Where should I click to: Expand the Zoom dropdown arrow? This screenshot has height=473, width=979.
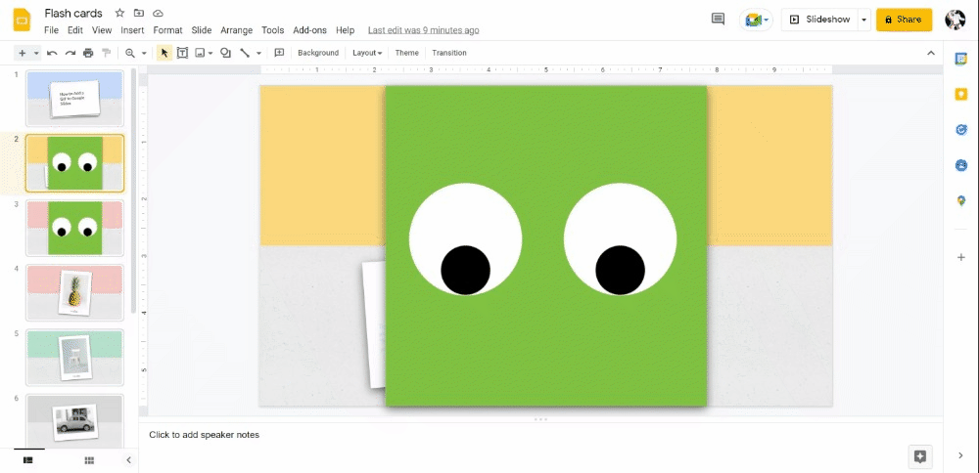coord(144,53)
